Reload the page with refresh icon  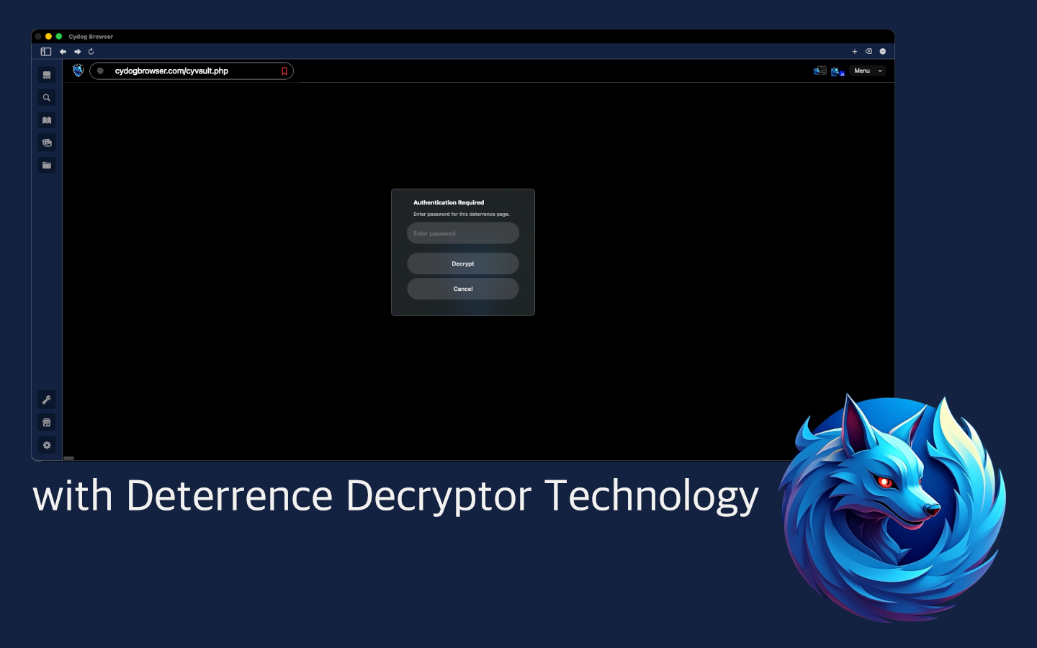point(91,52)
